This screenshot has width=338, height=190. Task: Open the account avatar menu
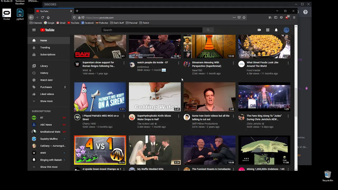(287, 30)
